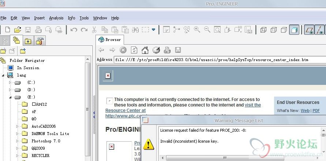The width and height of the screenshot is (326, 161).
Task: Click scroll-up arrow of folder tree scrollbar
Action: coord(88,60)
